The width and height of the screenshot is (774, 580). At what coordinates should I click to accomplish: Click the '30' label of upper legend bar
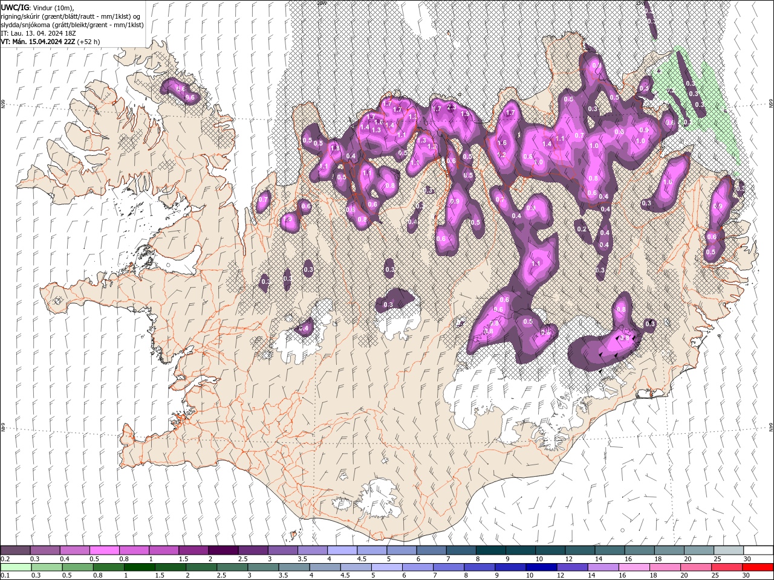click(x=747, y=559)
